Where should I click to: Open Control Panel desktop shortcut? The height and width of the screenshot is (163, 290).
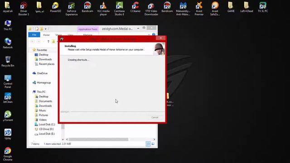point(8,81)
